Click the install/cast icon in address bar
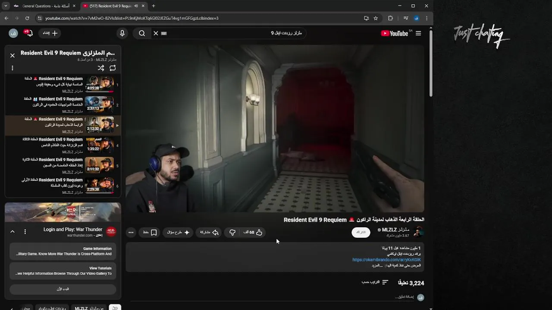 click(366, 18)
